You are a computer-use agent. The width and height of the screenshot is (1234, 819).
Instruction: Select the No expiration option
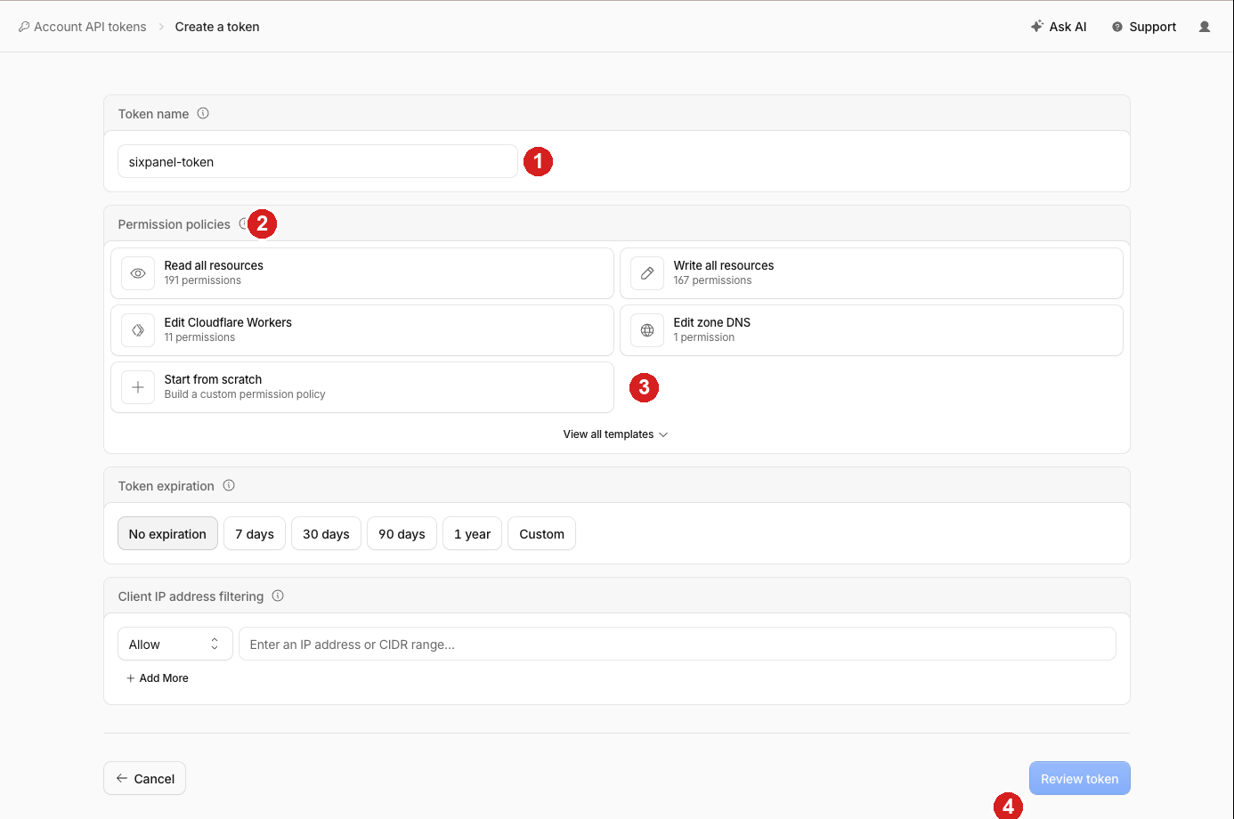pyautogui.click(x=167, y=533)
